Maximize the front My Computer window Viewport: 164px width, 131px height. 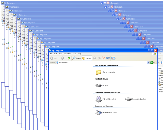(152, 51)
